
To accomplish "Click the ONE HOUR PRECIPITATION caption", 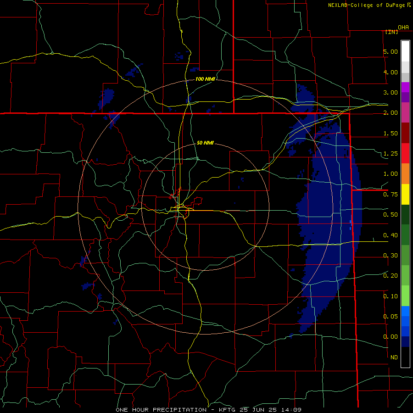I will [161, 410].
